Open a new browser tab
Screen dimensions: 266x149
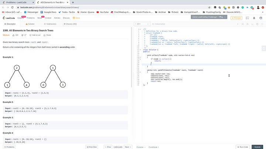pyautogui.click(x=73, y=2)
